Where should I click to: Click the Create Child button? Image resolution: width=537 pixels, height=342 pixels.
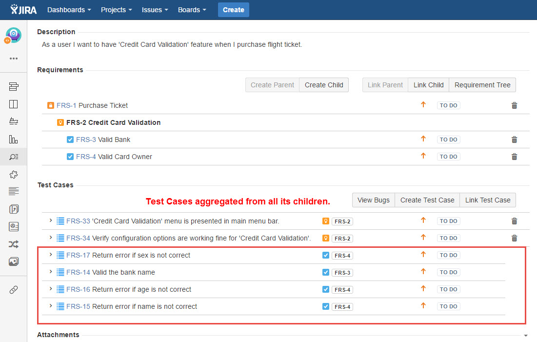coord(324,85)
